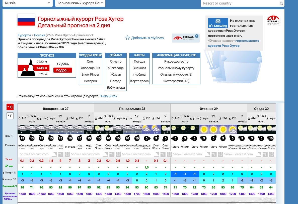Open the resort selector dropdown
Viewport: 298px width, 204px height.
80,3
